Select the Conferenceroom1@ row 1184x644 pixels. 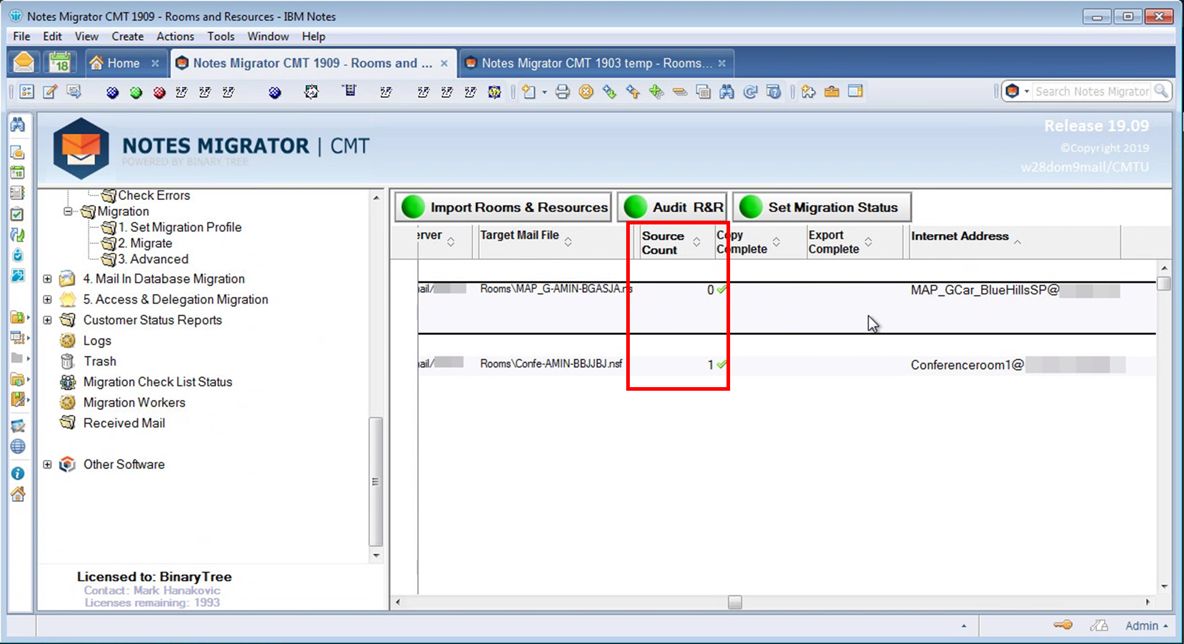(787, 365)
